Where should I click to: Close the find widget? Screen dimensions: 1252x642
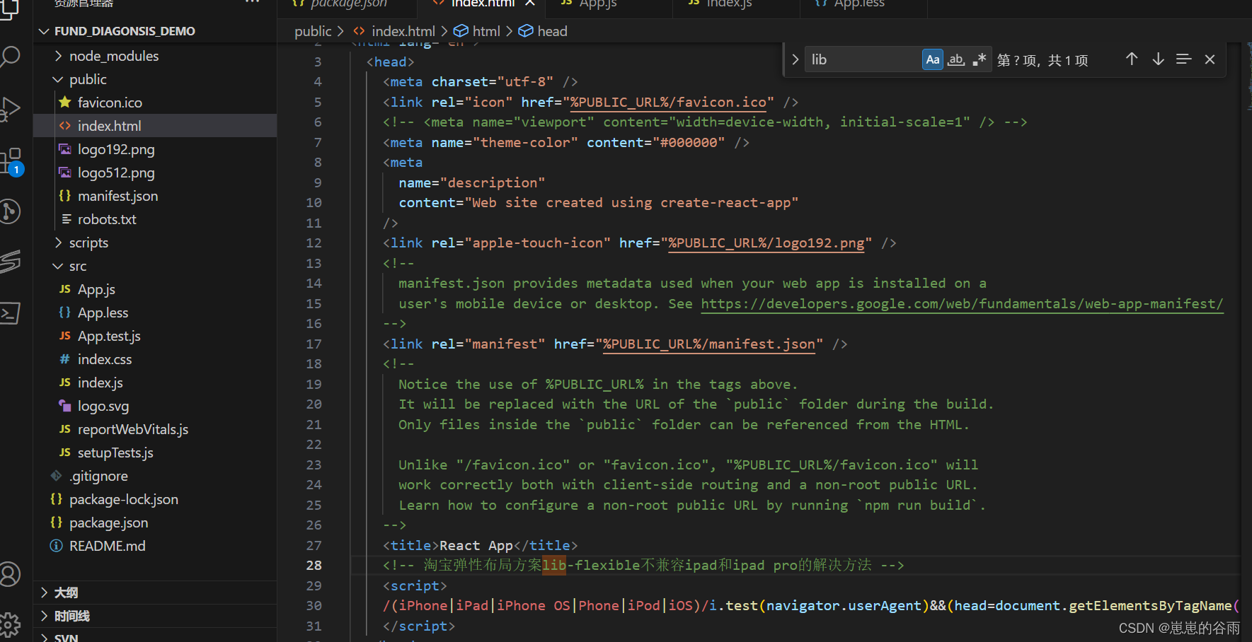pyautogui.click(x=1210, y=59)
